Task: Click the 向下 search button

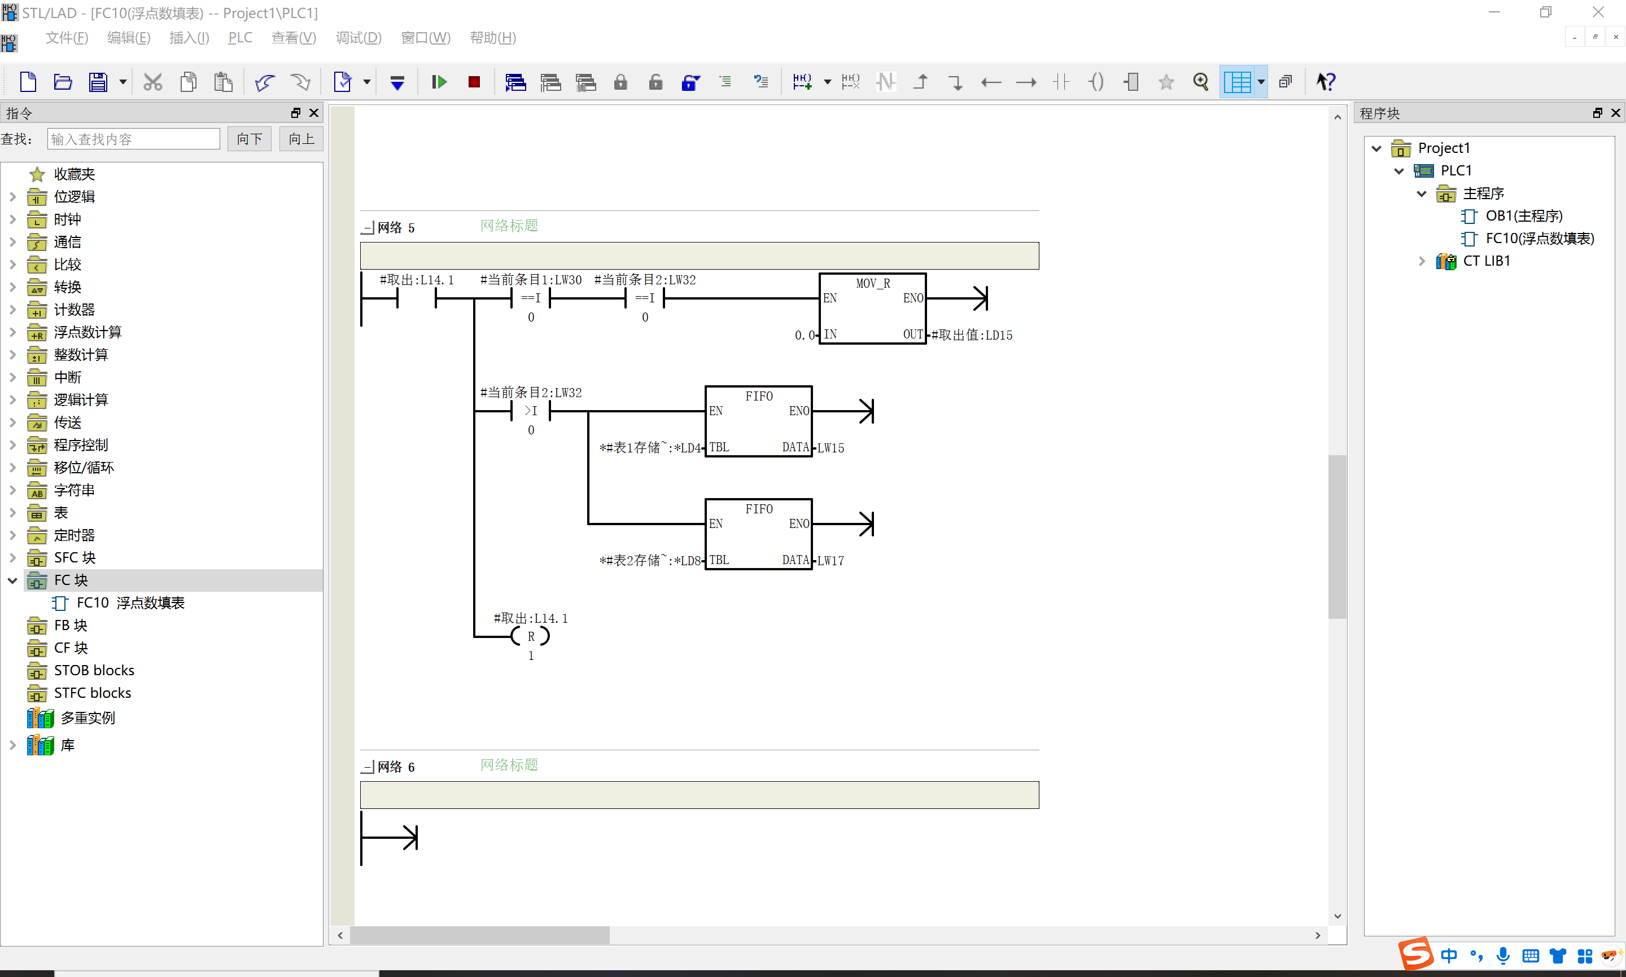Action: [249, 139]
